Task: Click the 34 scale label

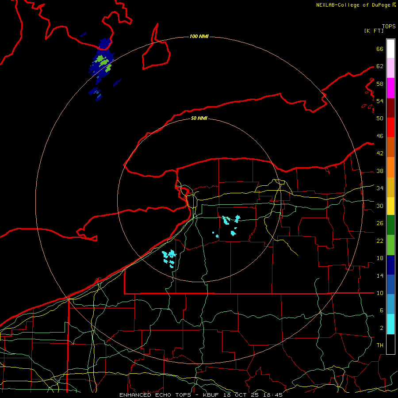Action: click(x=380, y=188)
